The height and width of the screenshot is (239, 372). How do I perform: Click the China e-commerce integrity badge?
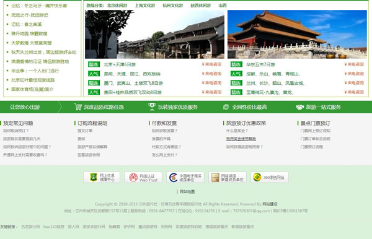click(x=185, y=178)
